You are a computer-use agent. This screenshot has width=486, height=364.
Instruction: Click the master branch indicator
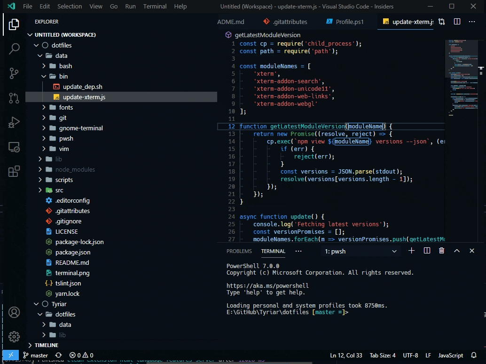(36, 355)
